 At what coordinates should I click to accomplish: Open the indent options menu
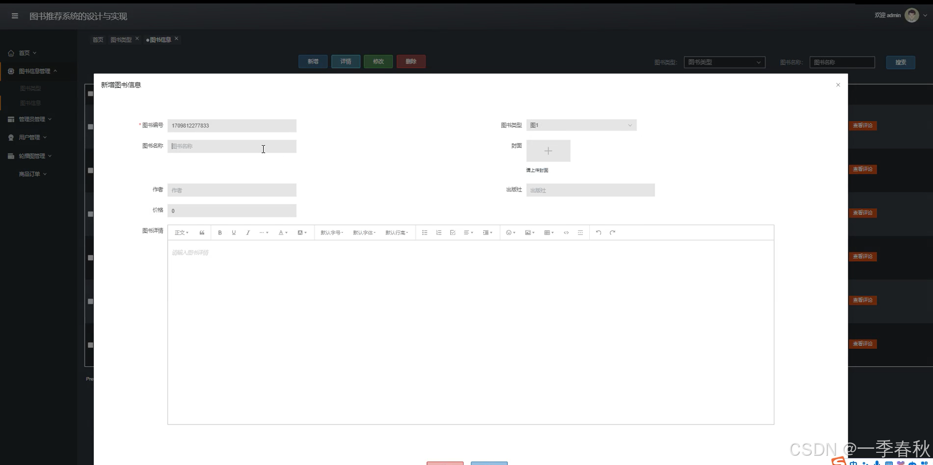[x=488, y=232]
